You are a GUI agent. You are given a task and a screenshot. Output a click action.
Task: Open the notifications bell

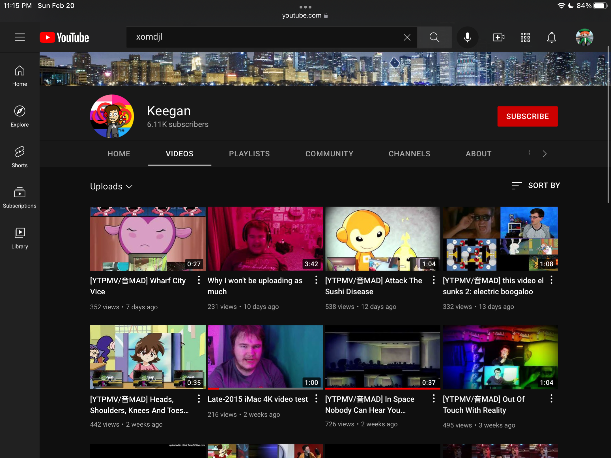[x=551, y=37]
